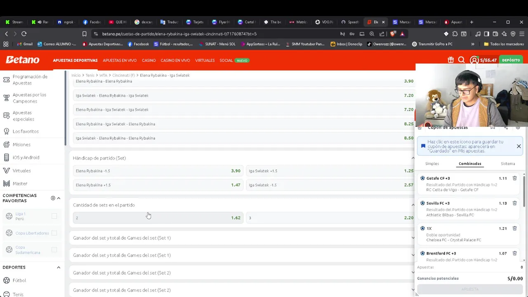Open the Gmail bookmark
528x297 pixels.
(x=25, y=44)
